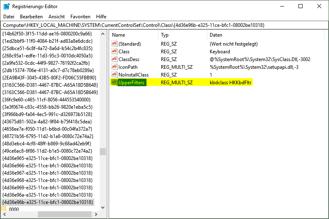Minimize the Registrierungs-Editor window

click(282, 6)
